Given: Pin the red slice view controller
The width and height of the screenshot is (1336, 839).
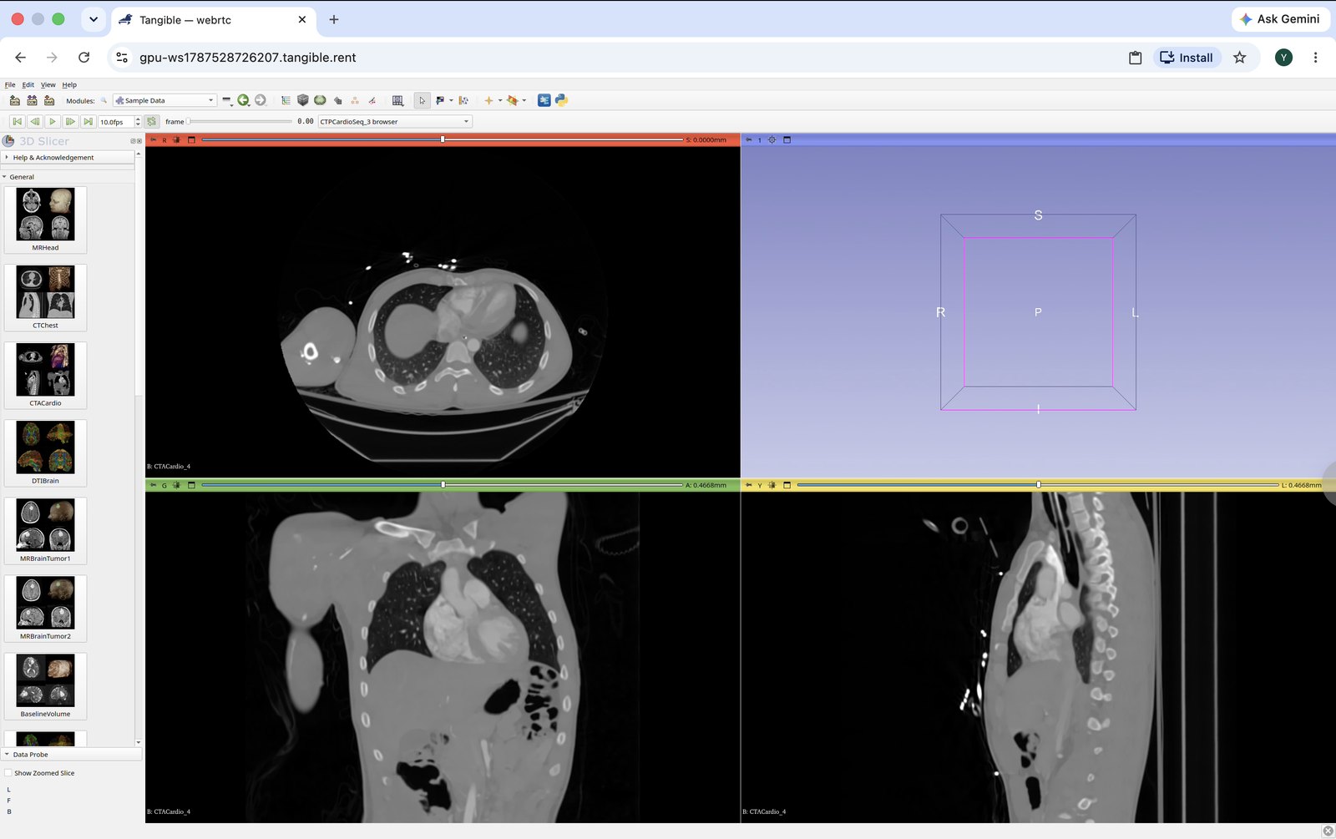Looking at the screenshot, I should click(153, 139).
